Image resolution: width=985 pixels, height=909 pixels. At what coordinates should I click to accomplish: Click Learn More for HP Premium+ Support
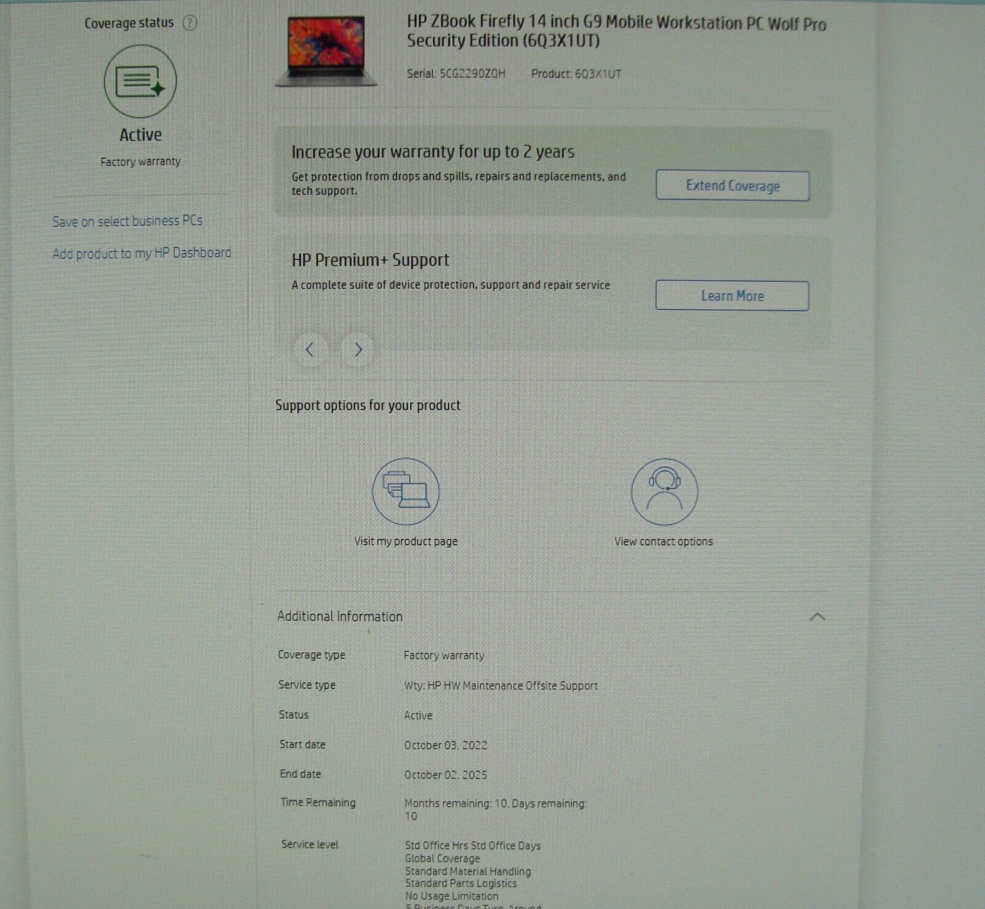click(x=731, y=295)
